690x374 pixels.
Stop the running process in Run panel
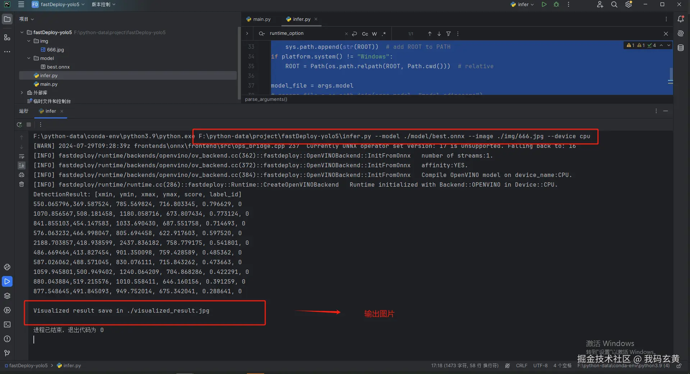(29, 125)
